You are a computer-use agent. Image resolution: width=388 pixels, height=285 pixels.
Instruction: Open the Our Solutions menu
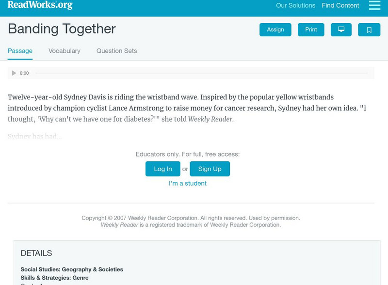(x=295, y=5)
